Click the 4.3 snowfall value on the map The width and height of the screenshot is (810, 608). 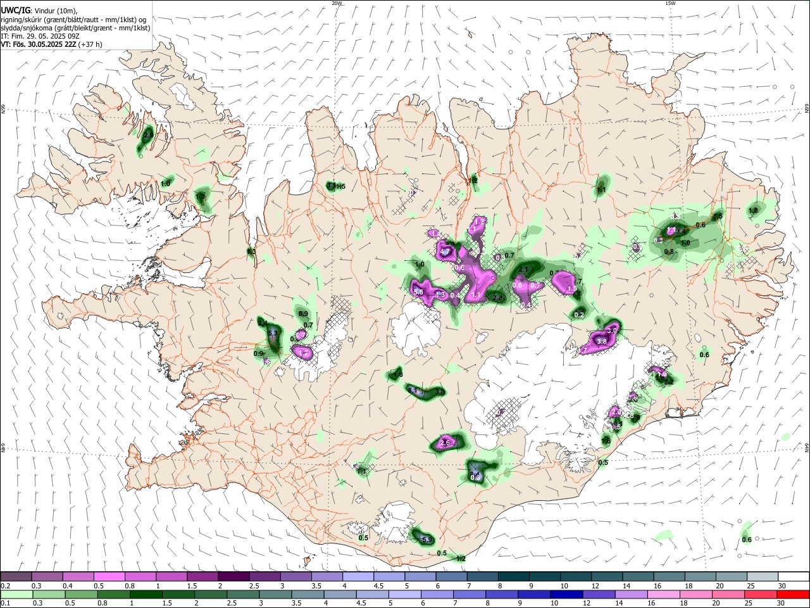441,295
